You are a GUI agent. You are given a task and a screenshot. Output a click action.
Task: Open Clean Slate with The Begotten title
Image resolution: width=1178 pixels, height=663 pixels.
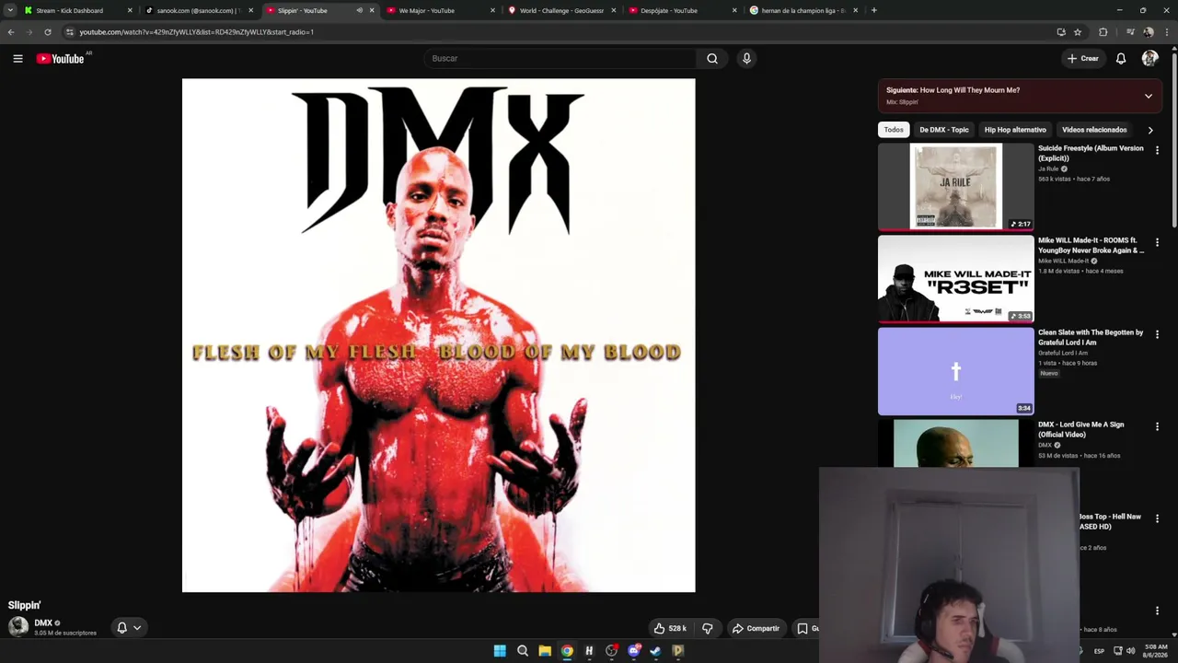(1091, 337)
